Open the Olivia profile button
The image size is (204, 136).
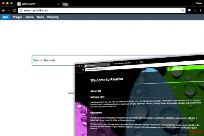point(198,3)
